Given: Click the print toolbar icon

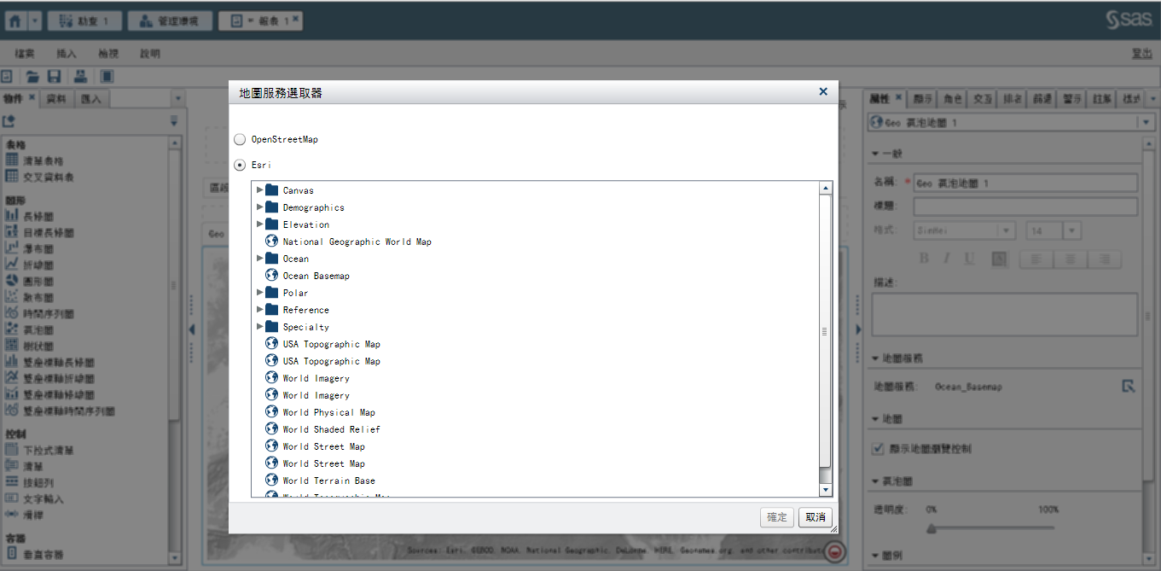Looking at the screenshot, I should 81,76.
